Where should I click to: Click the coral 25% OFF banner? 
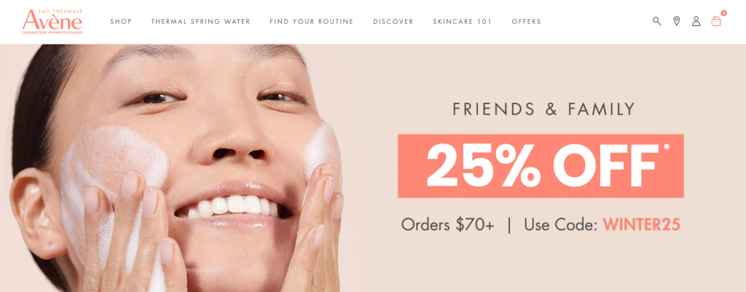point(541,166)
